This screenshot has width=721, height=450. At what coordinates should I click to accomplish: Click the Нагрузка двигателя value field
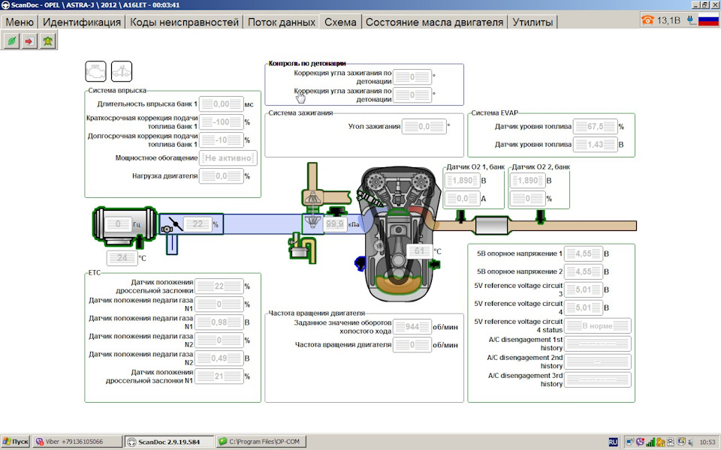pyautogui.click(x=221, y=175)
